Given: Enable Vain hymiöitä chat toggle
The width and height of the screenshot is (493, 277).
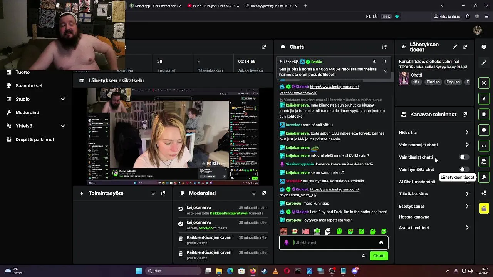Looking at the screenshot, I should (464, 169).
